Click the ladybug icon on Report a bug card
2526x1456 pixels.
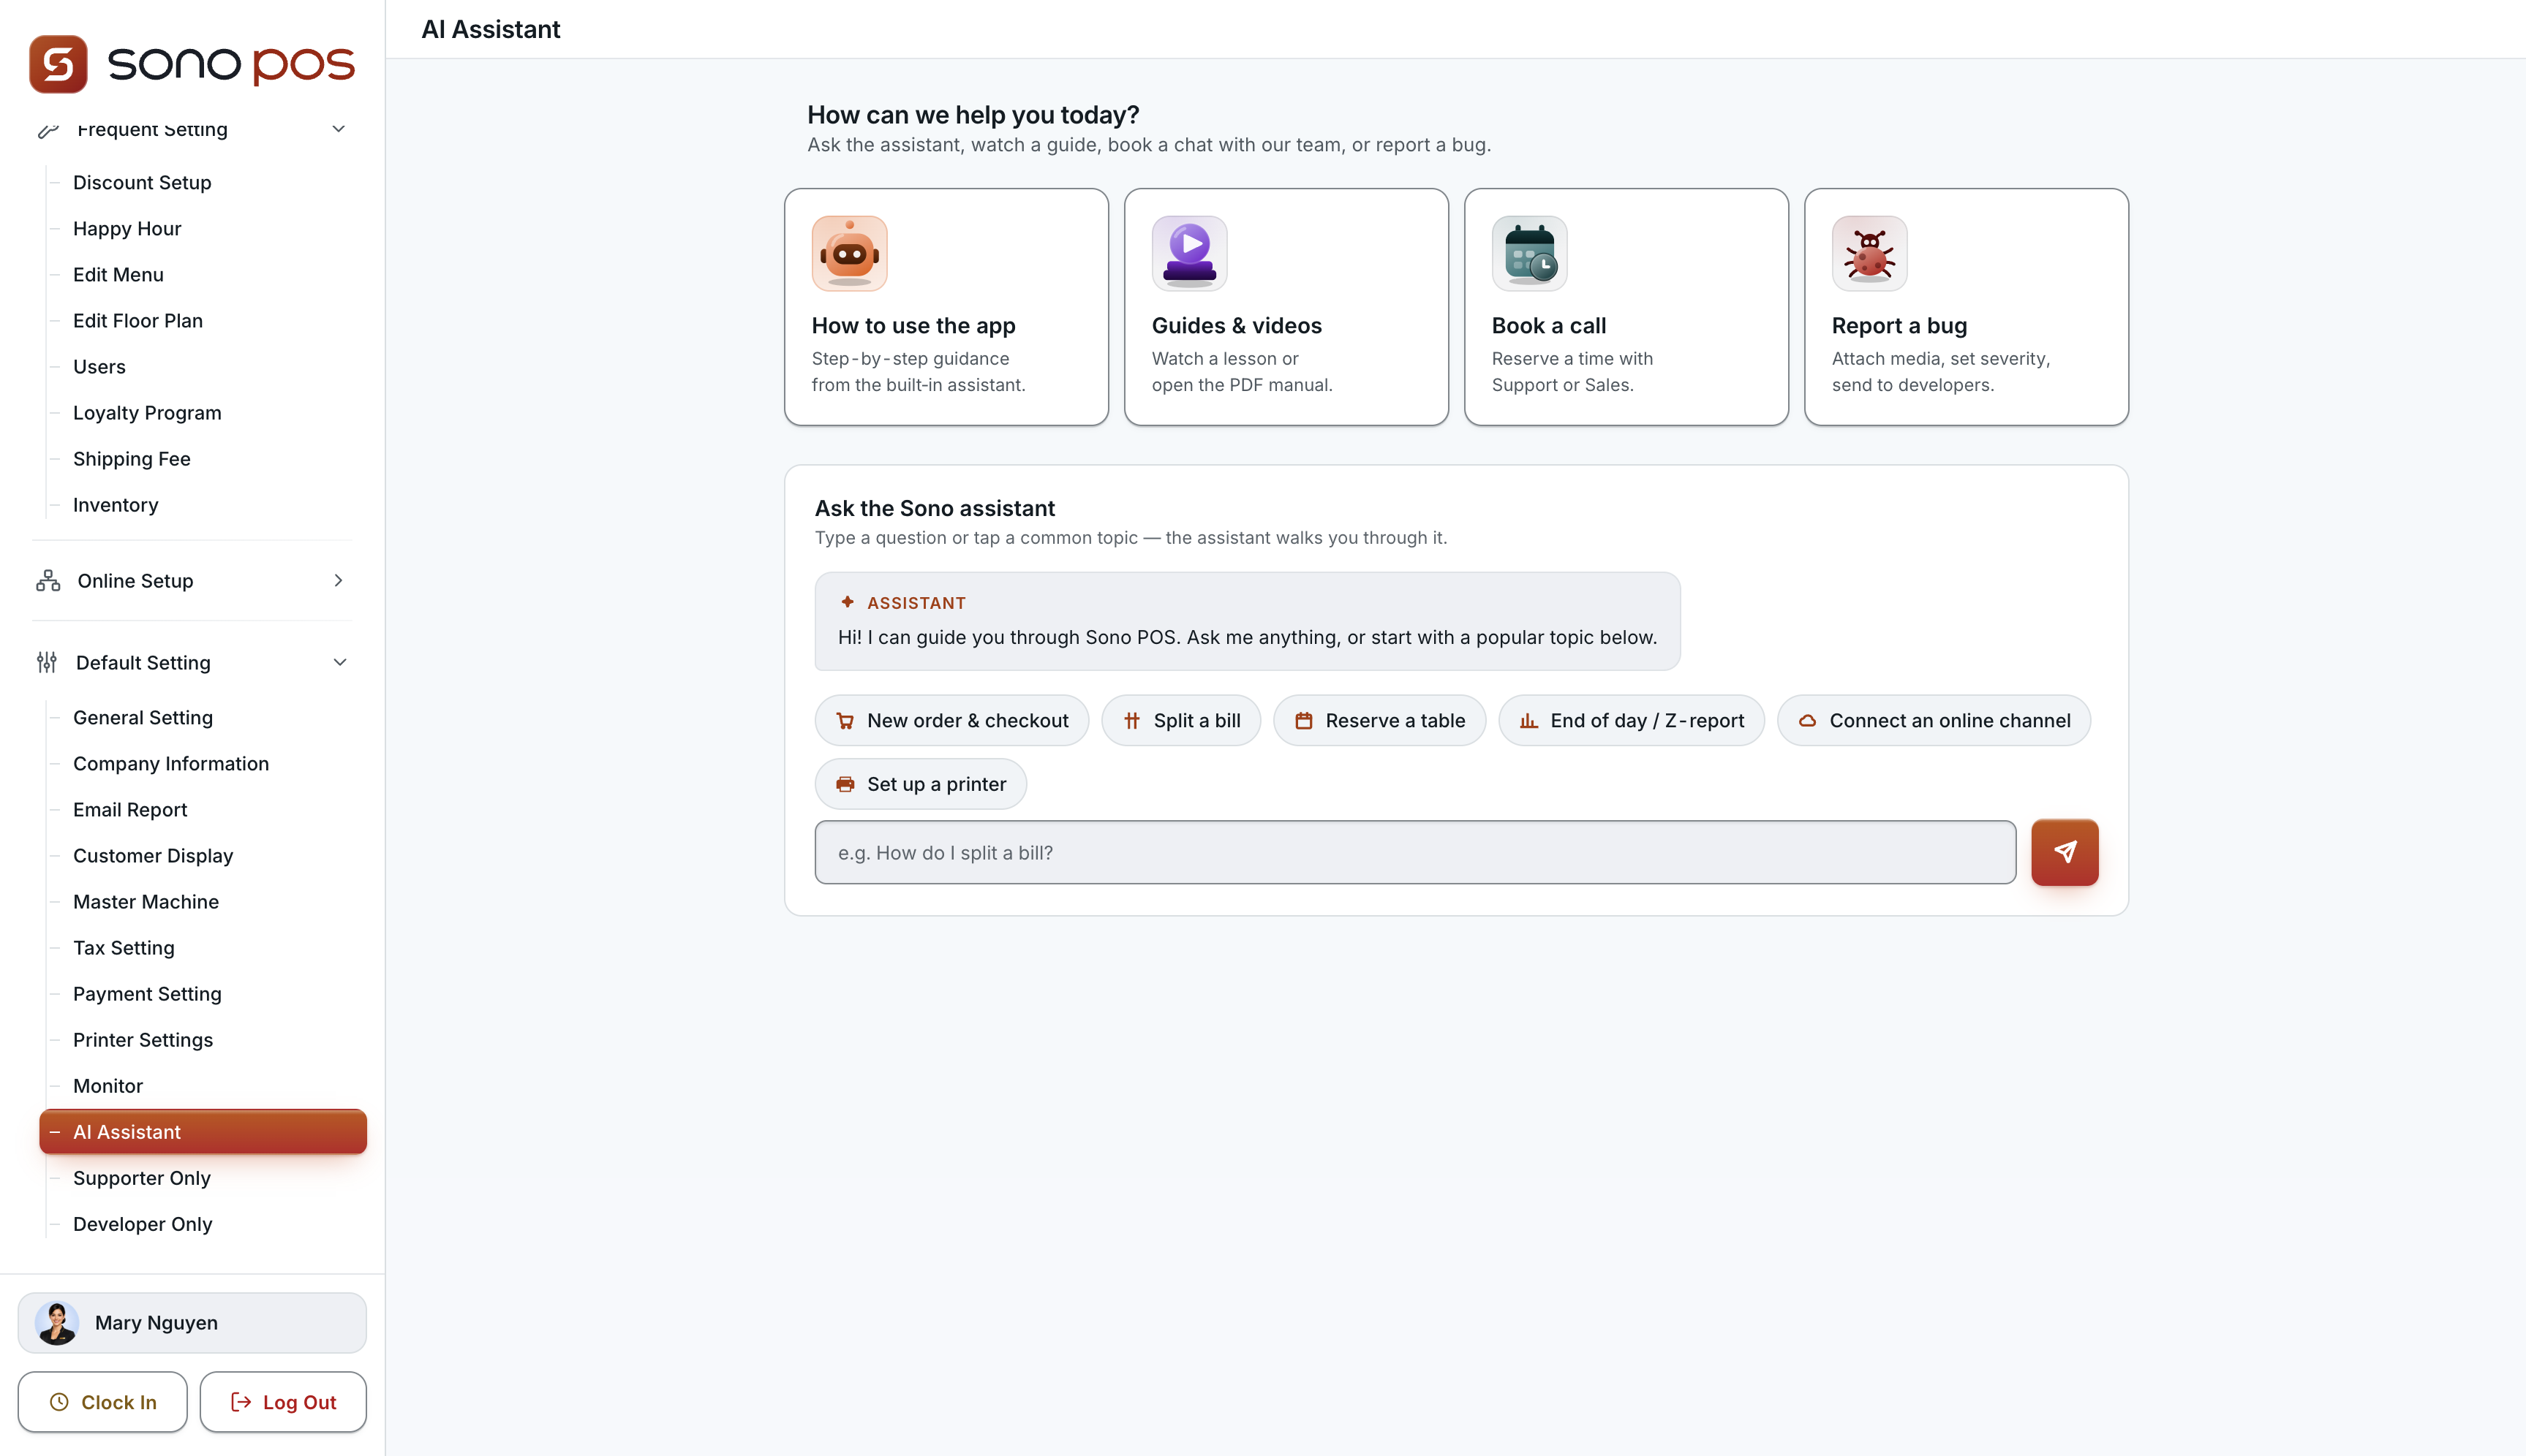tap(1870, 253)
